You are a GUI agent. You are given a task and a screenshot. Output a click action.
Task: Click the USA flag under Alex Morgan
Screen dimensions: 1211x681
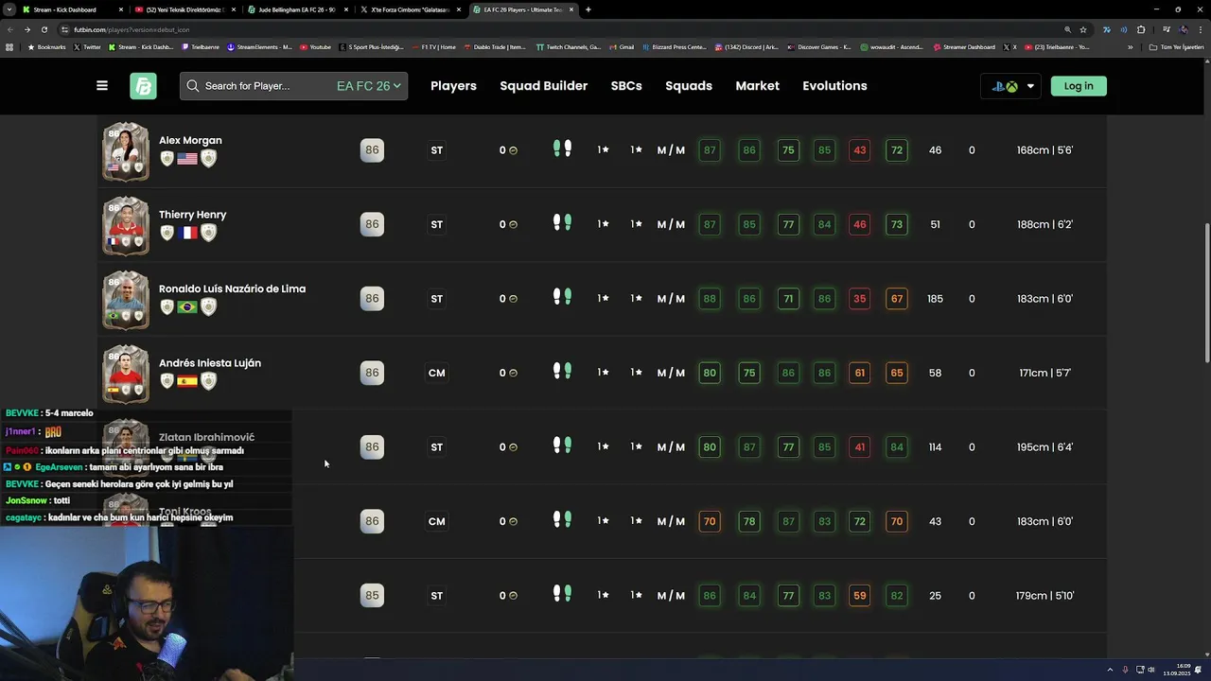[187, 159]
